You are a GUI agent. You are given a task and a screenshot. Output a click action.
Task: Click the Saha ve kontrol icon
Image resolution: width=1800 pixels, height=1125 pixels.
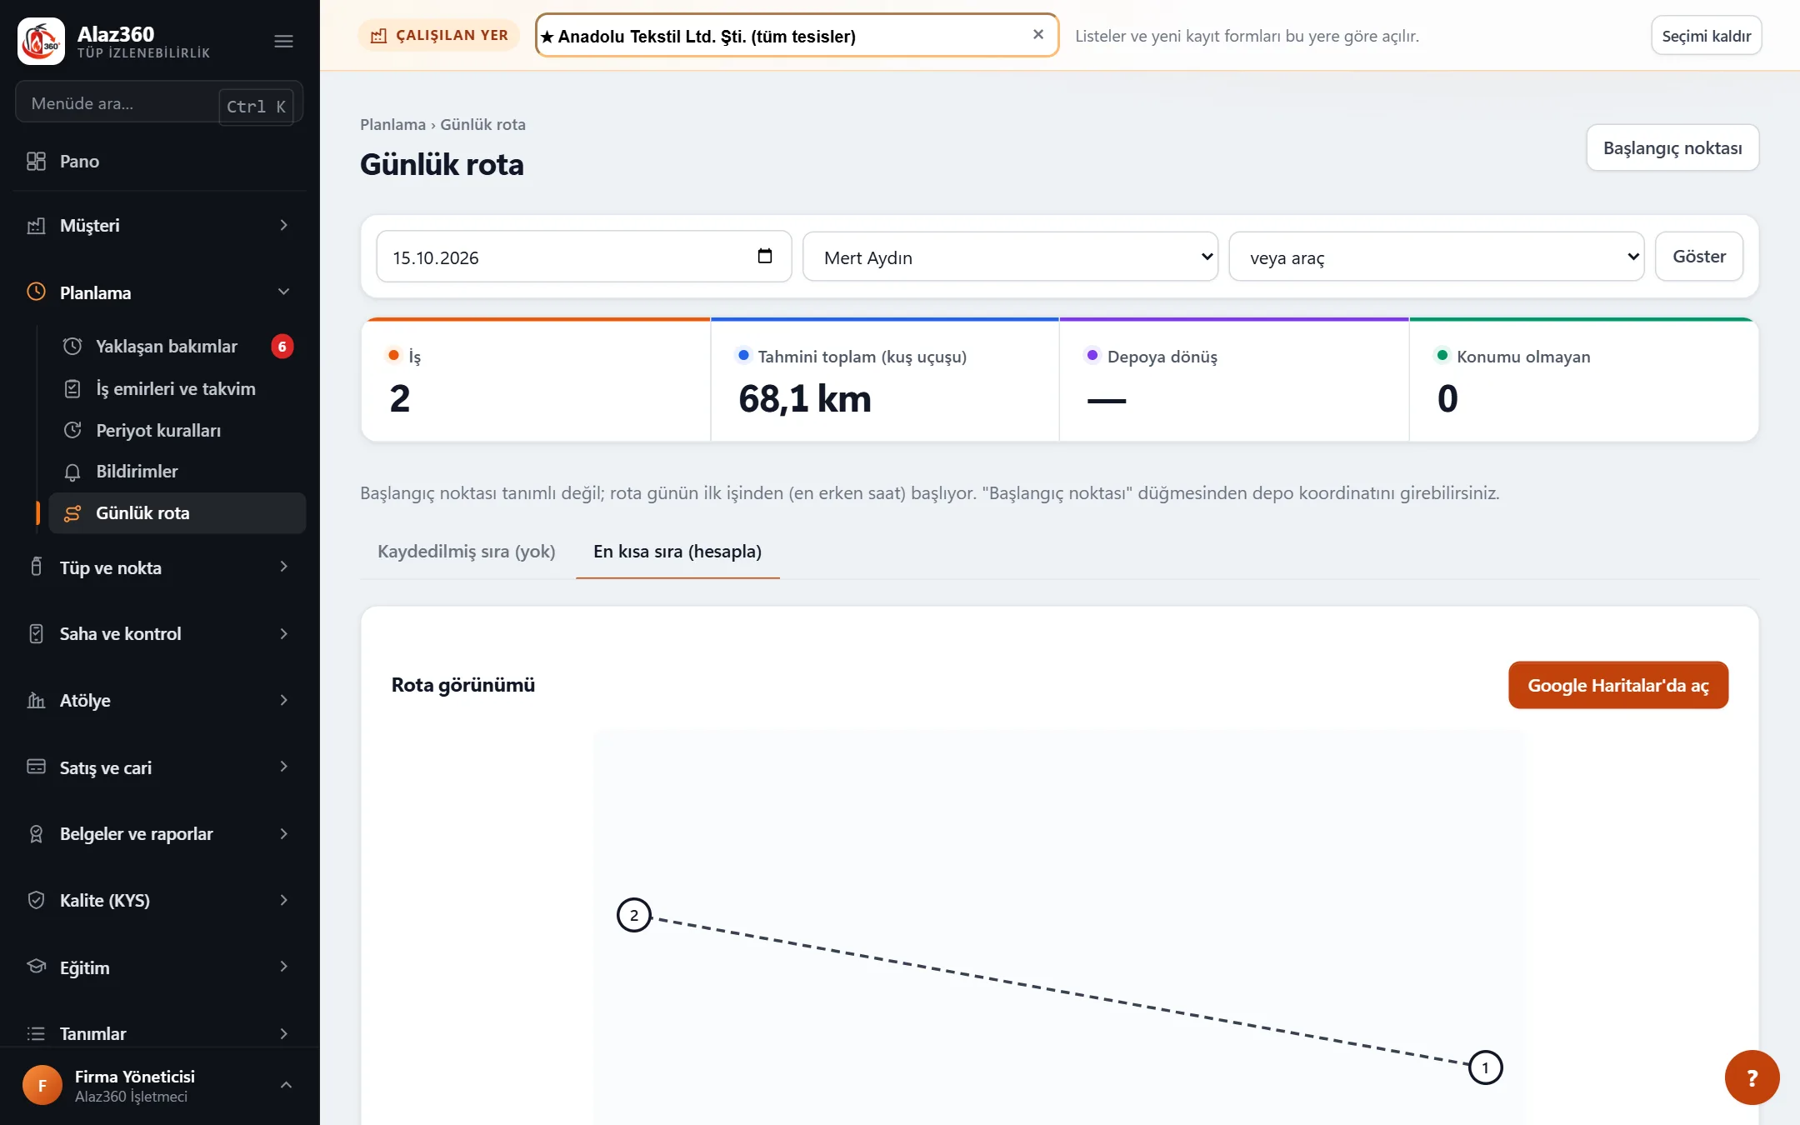36,634
